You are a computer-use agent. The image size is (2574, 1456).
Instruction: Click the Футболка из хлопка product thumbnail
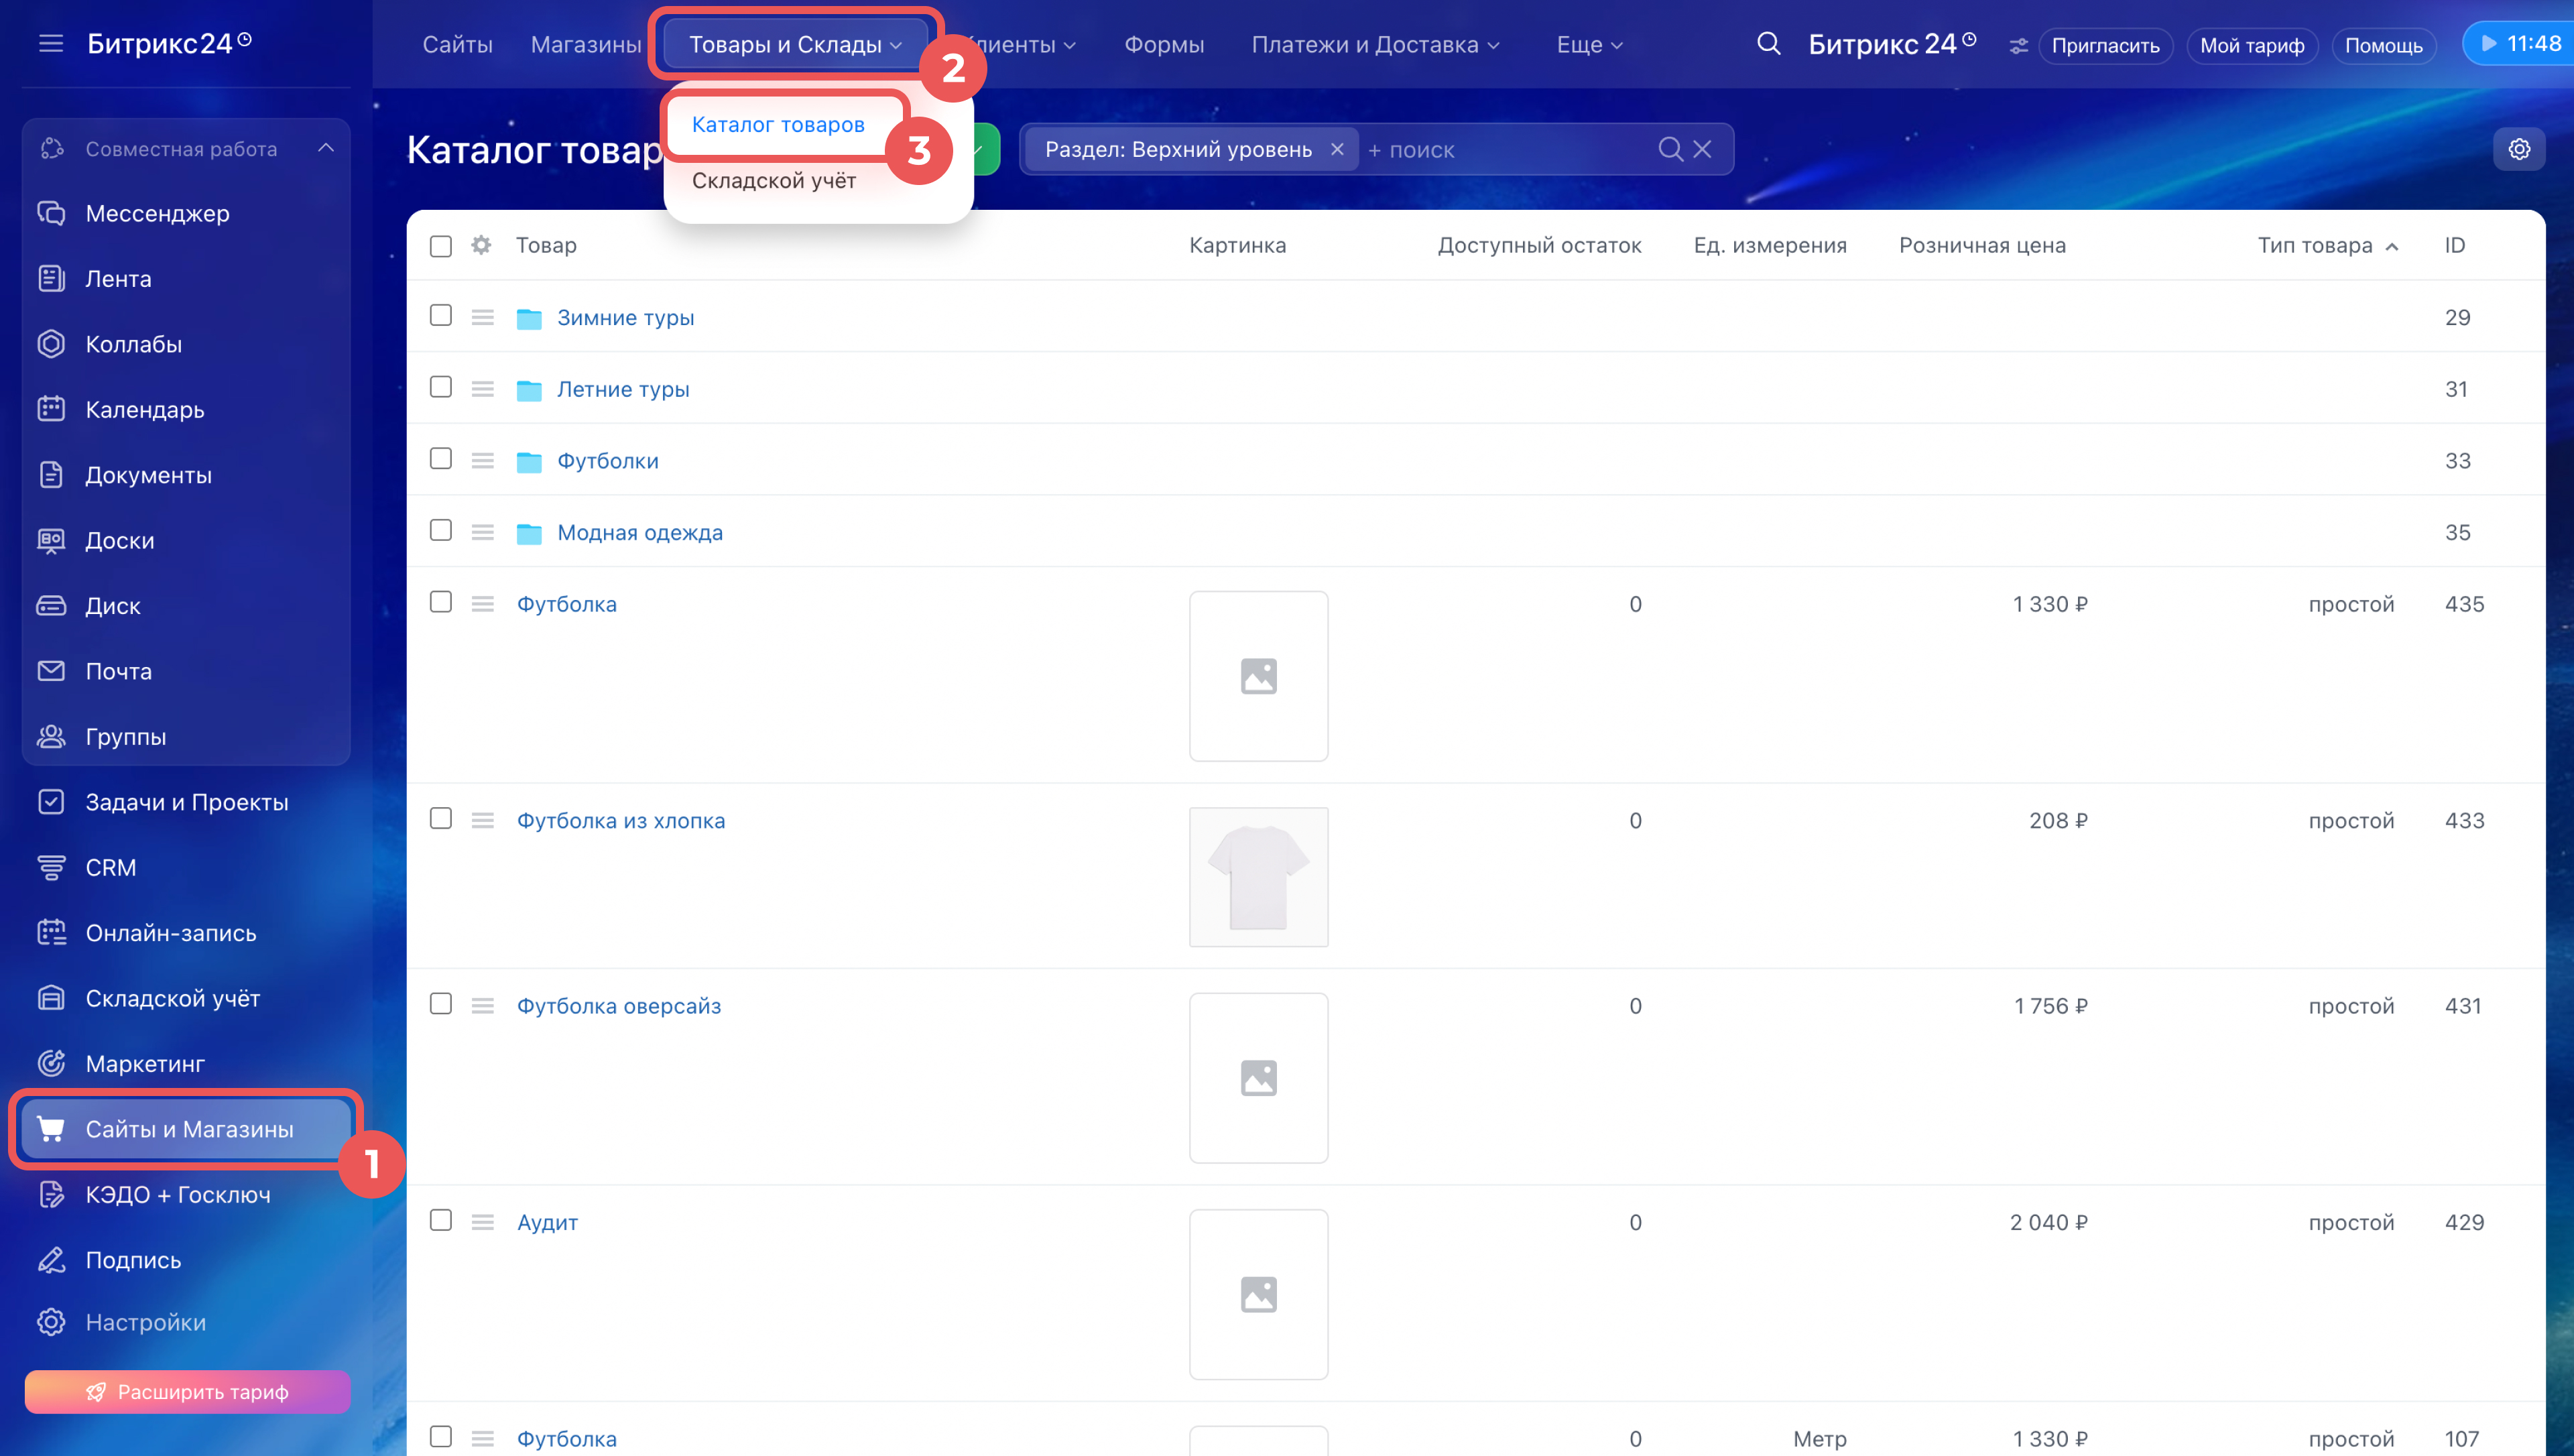(1258, 877)
